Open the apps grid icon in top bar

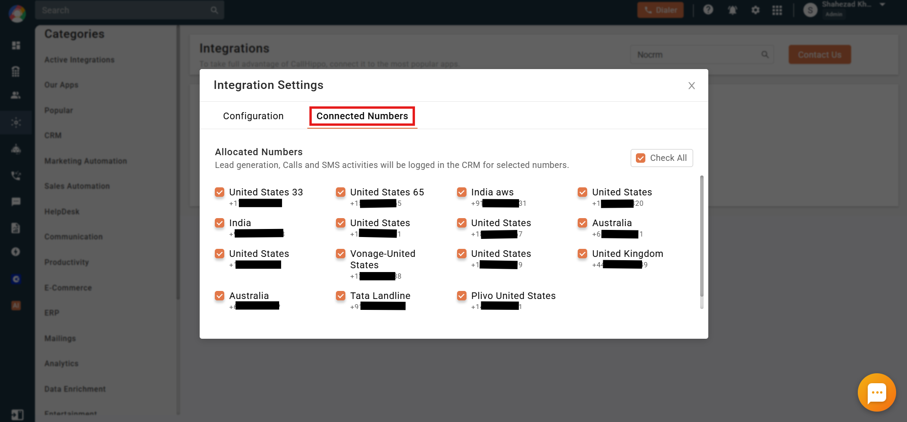pos(777,10)
